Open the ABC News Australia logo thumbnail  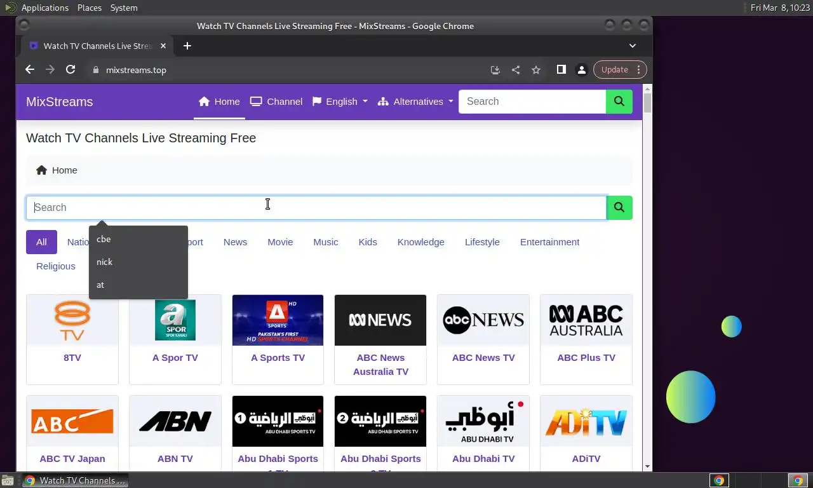[x=380, y=320]
